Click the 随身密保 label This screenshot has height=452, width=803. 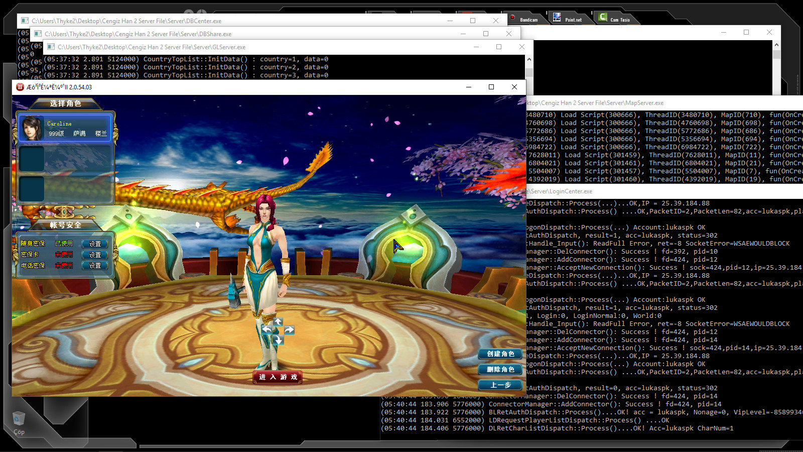(x=33, y=244)
